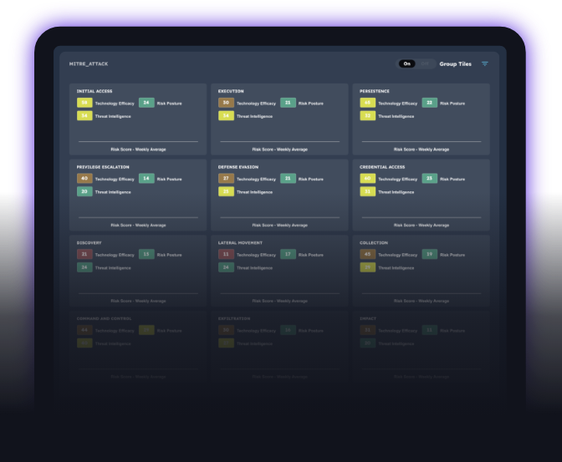562x462 pixels.
Task: Click the MITRE_ATTACK panel title
Action: pos(89,63)
